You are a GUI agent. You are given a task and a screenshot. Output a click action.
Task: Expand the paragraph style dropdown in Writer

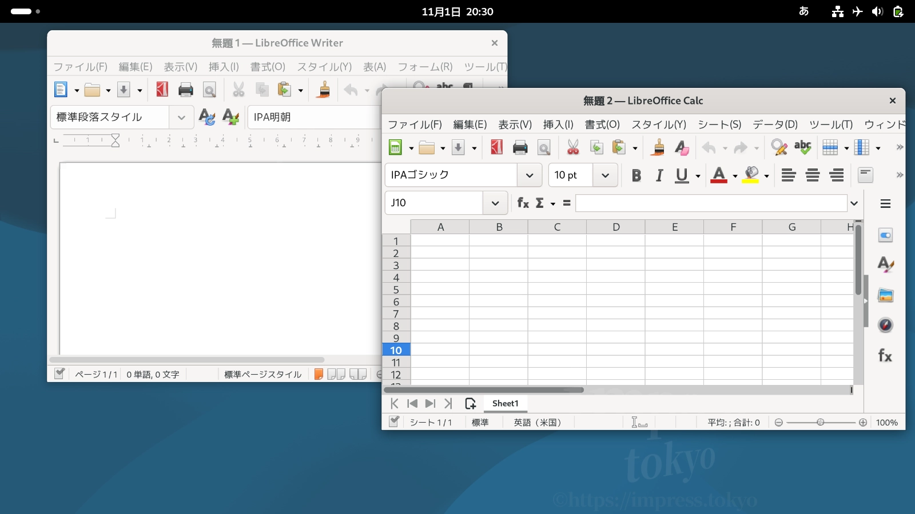click(181, 118)
